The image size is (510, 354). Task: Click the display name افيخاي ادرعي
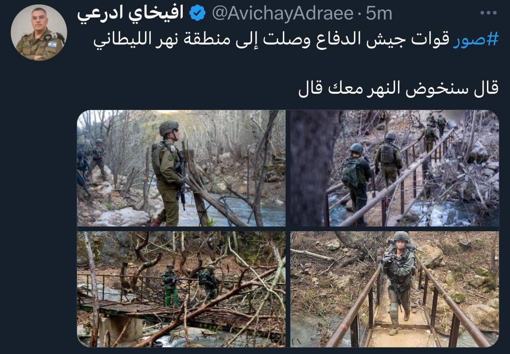coord(131,14)
